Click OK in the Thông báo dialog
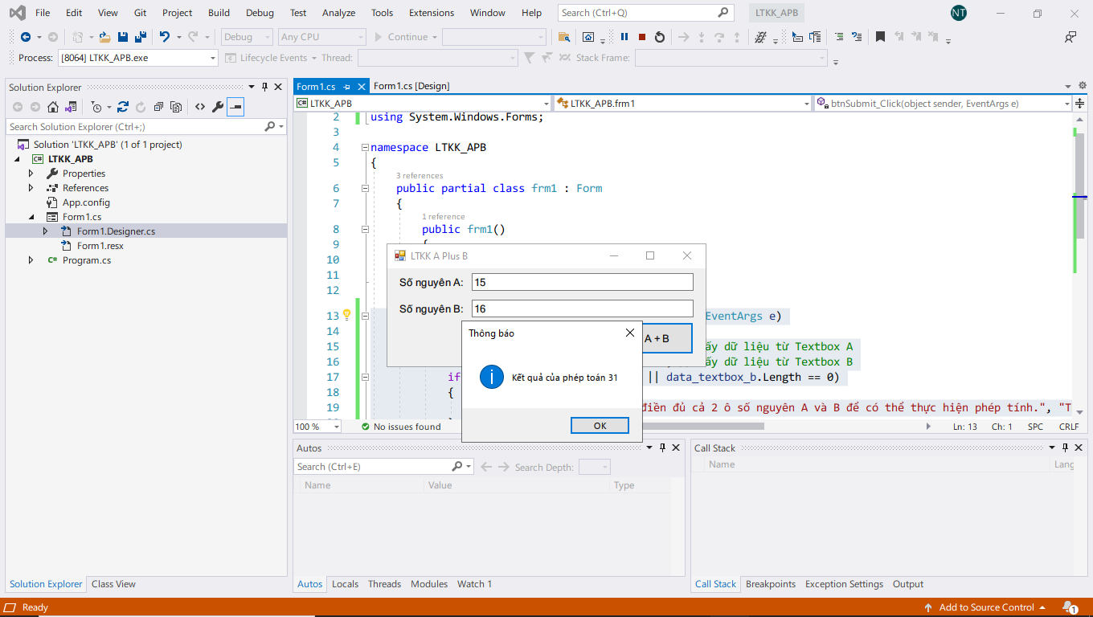The image size is (1093, 617). [600, 426]
